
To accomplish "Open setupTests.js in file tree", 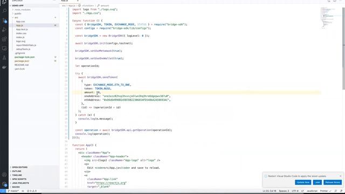I will pos(23,49).
